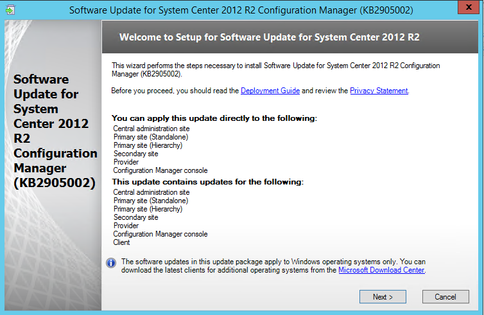Click 'This update contains updates' heading
This screenshot has height=315, width=484.
pos(208,182)
